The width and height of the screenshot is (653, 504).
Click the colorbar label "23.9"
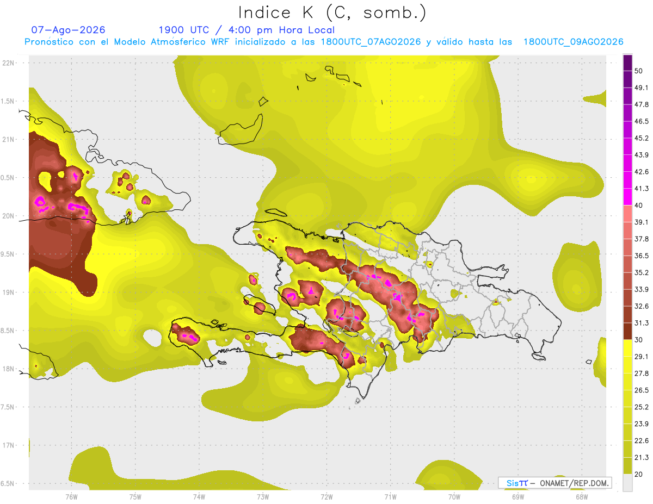(642, 424)
